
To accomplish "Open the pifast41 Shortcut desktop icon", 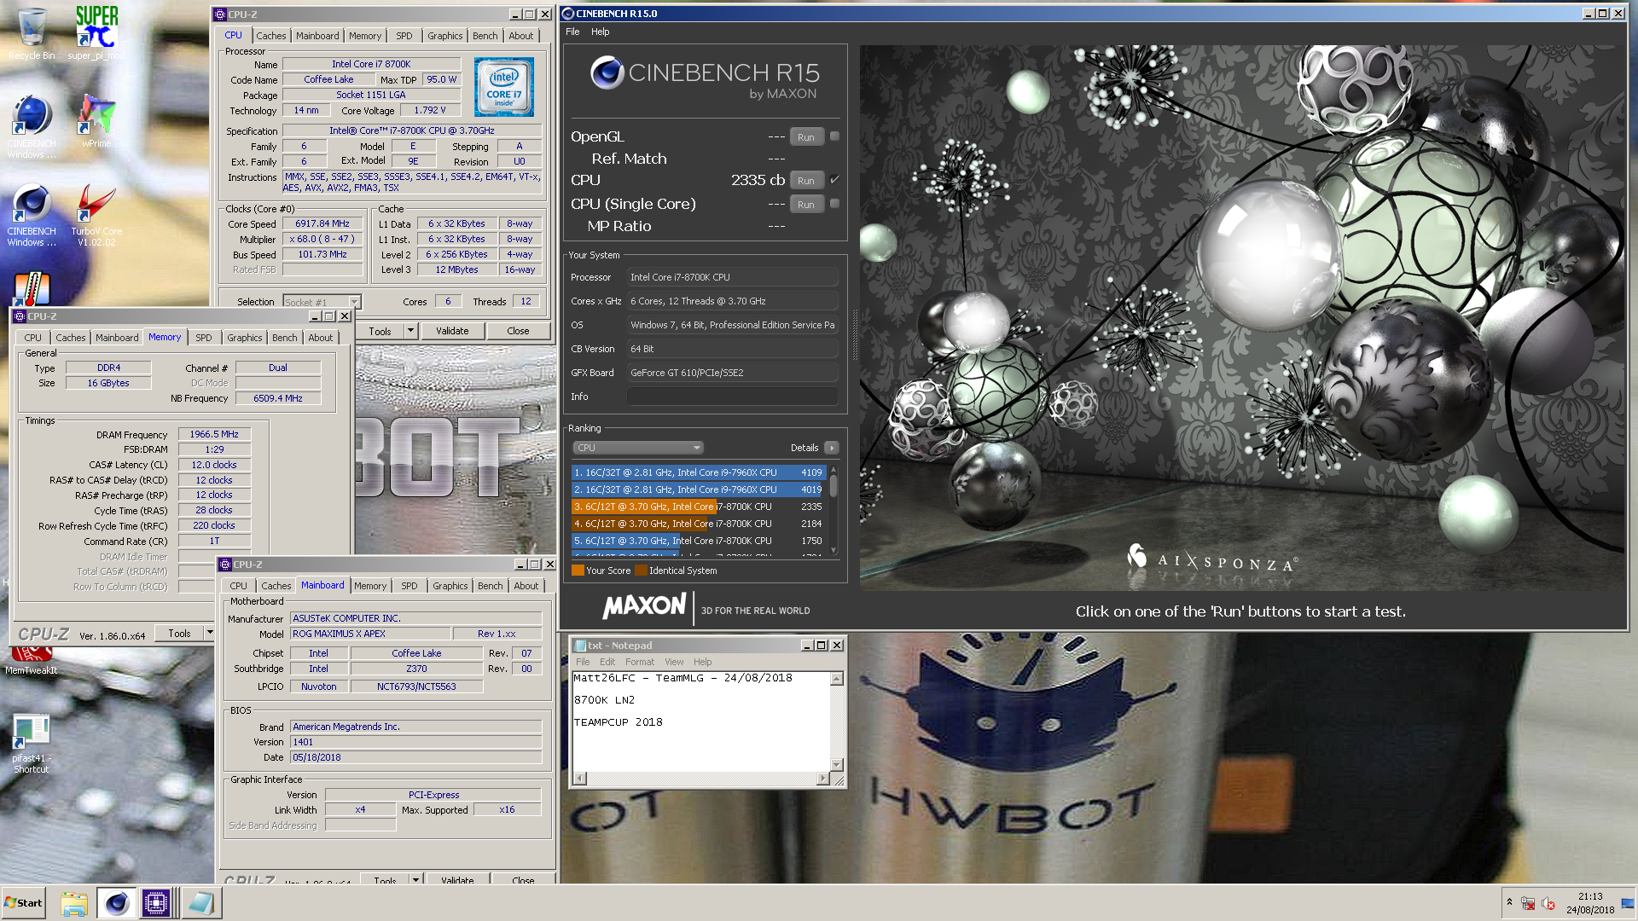I will pyautogui.click(x=32, y=744).
